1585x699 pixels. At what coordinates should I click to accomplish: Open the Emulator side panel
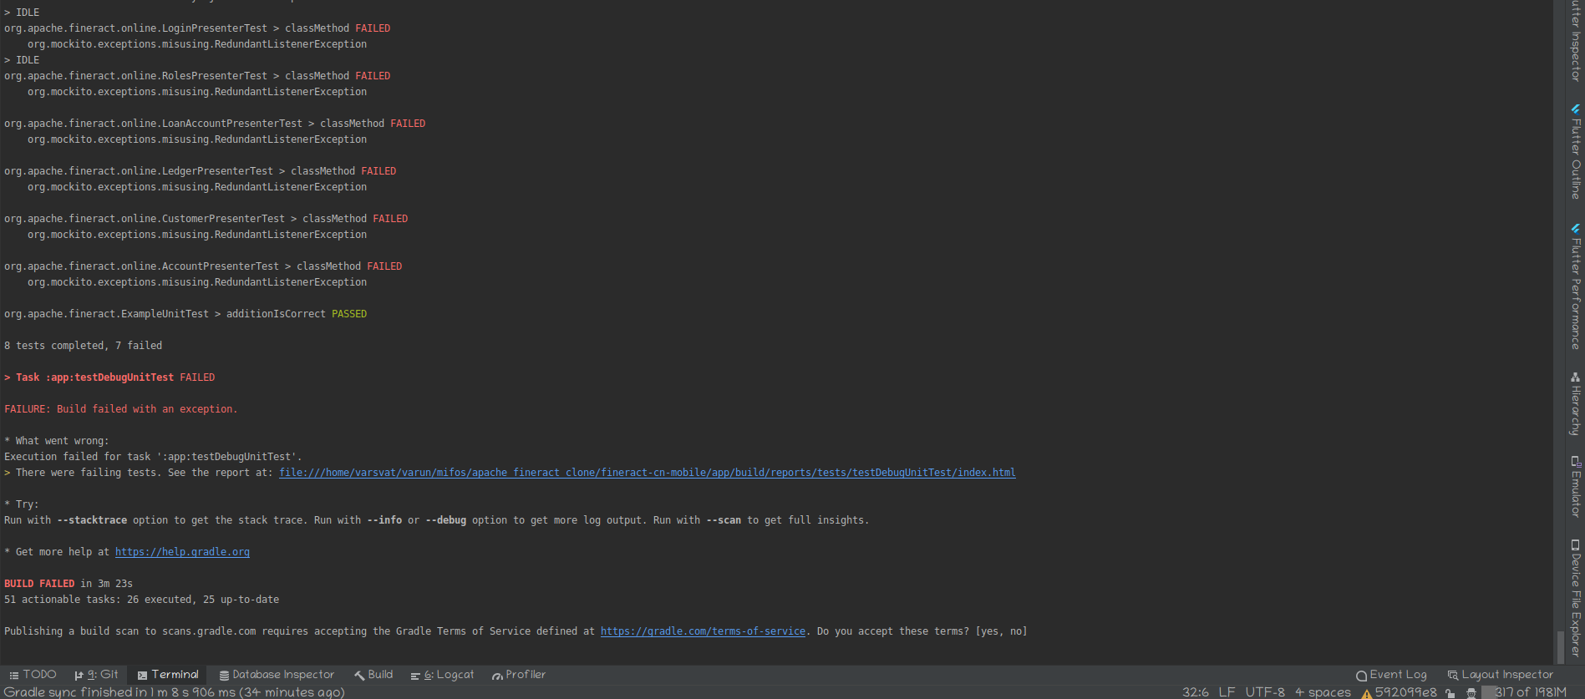(x=1576, y=487)
